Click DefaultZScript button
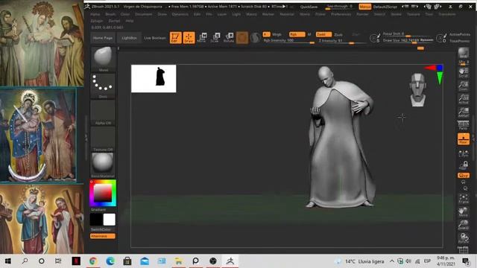The width and height of the screenshot is (477, 268). click(x=385, y=7)
